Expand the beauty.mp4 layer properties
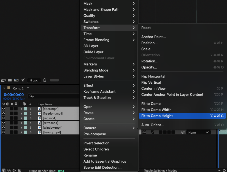Image resolution: width=227 pixels, height=172 pixels. pos(21,132)
